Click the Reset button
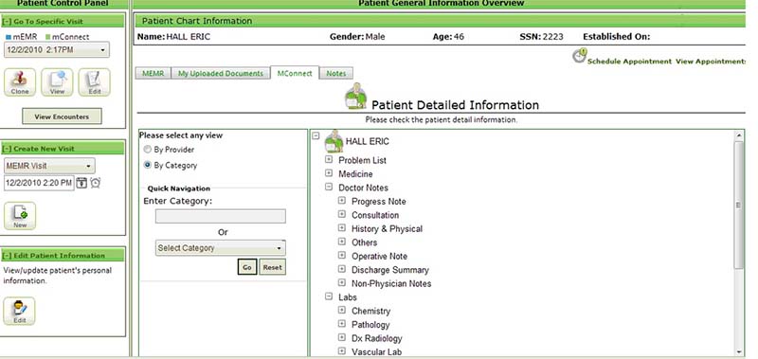 coord(272,267)
